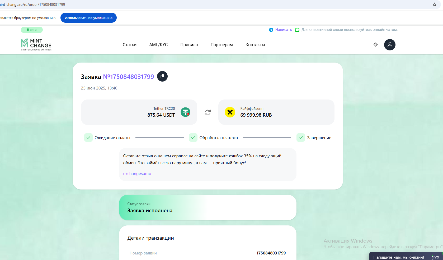Open the Статьи menu item
443x260 pixels.
click(129, 45)
